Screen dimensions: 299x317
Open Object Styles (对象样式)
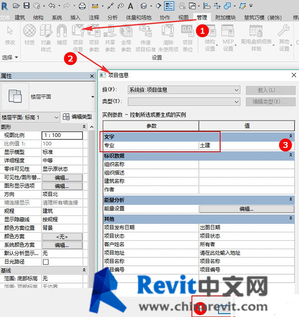(46, 38)
